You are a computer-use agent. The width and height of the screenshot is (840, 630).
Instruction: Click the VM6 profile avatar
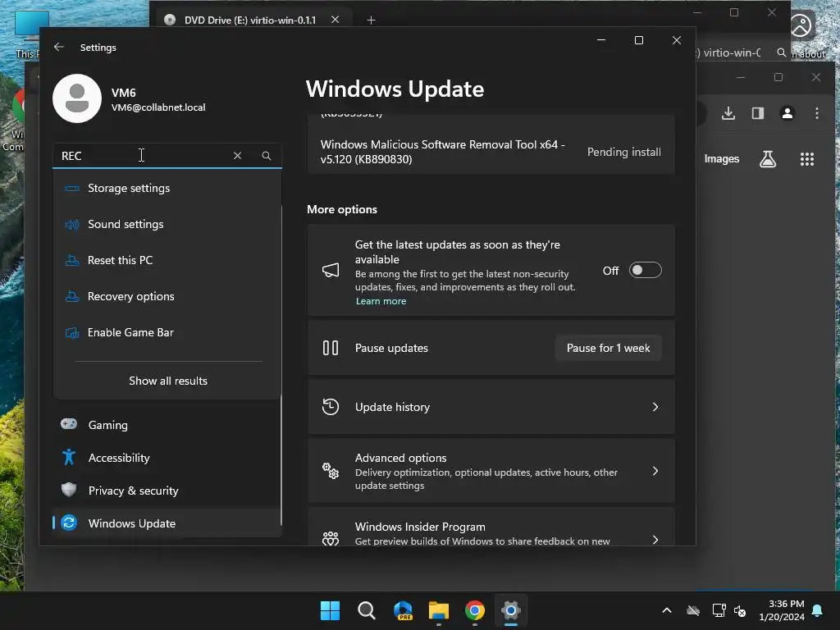pyautogui.click(x=77, y=98)
